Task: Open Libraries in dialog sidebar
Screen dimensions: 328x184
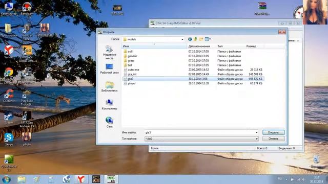Action: point(109,86)
